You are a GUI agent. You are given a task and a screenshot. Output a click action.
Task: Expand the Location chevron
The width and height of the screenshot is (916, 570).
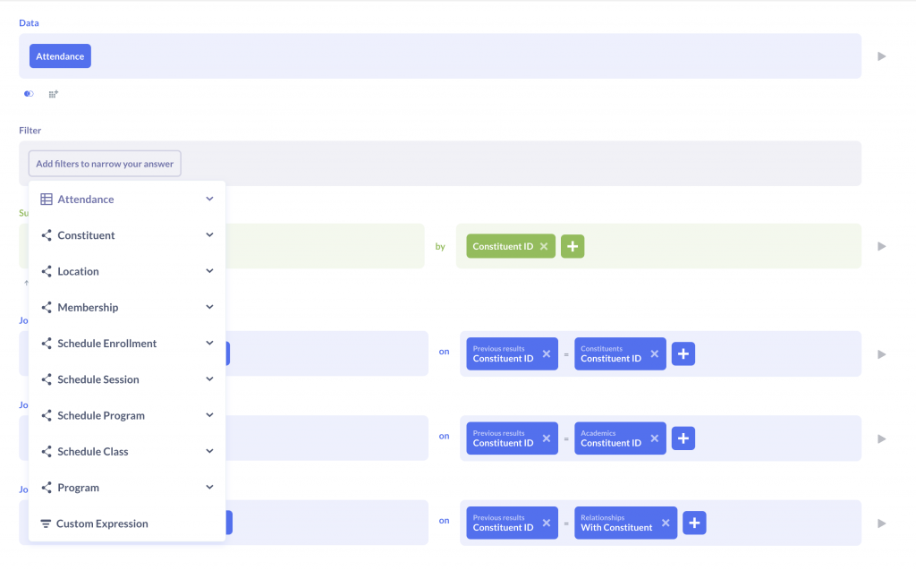click(209, 271)
